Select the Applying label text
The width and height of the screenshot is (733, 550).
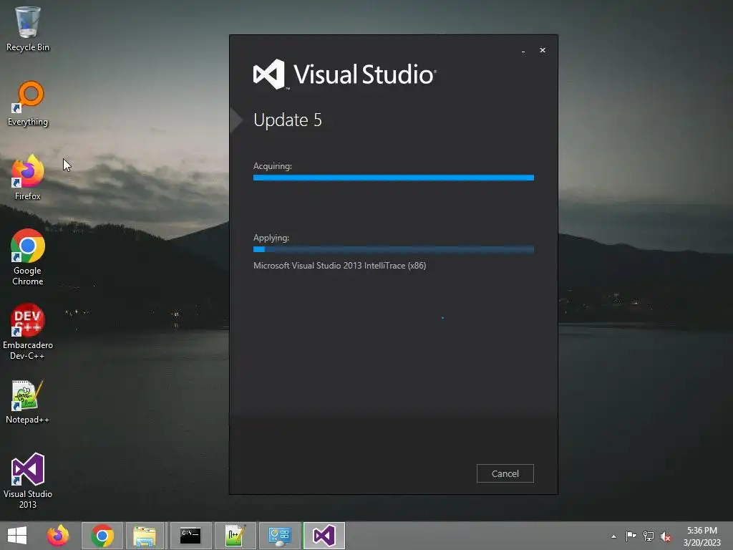click(x=271, y=238)
